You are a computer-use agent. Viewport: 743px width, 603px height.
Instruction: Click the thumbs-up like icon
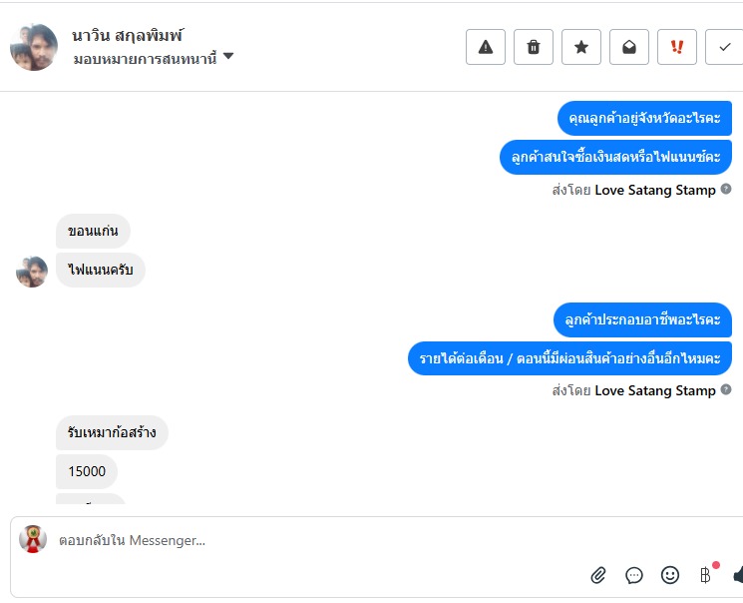(738, 575)
